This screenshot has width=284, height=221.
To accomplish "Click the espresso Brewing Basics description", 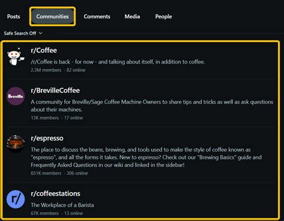I will (146, 158).
